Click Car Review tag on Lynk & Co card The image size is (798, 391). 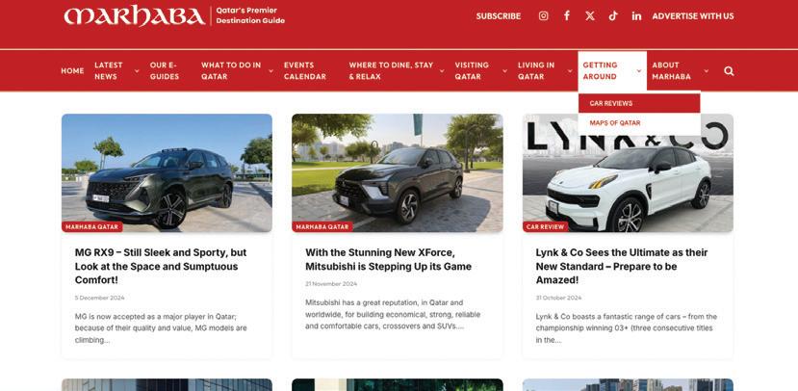[x=545, y=227]
